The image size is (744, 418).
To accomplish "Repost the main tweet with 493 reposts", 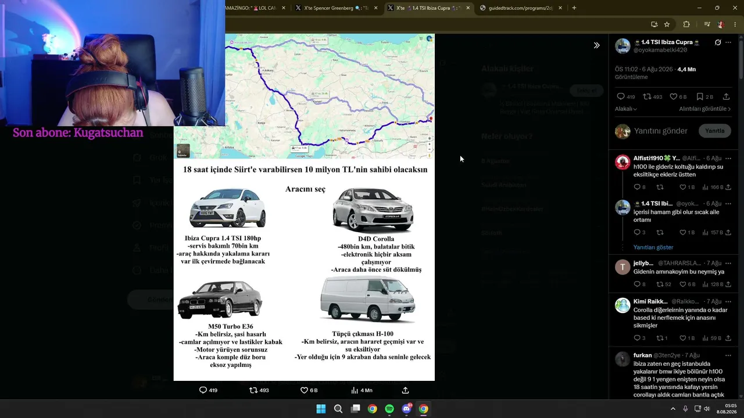I will (x=653, y=96).
